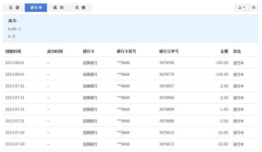
Task: Click the 状态 column header
Action: coord(237,51)
